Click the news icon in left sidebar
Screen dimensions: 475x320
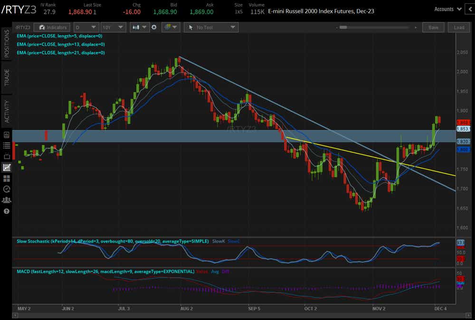(x=7, y=135)
